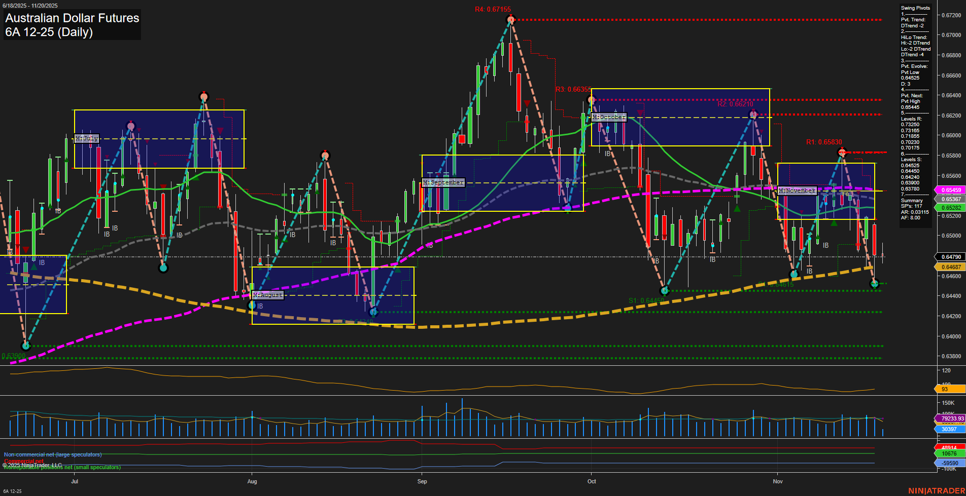Click the swing high pivot marker at R4 0.67155
This screenshot has width=966, height=496.
(511, 20)
